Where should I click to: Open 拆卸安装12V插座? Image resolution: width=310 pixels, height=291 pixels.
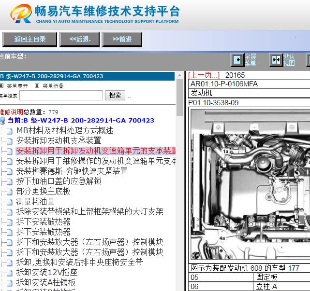47,273
